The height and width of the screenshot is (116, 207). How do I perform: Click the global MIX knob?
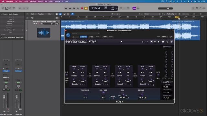pos(123,94)
